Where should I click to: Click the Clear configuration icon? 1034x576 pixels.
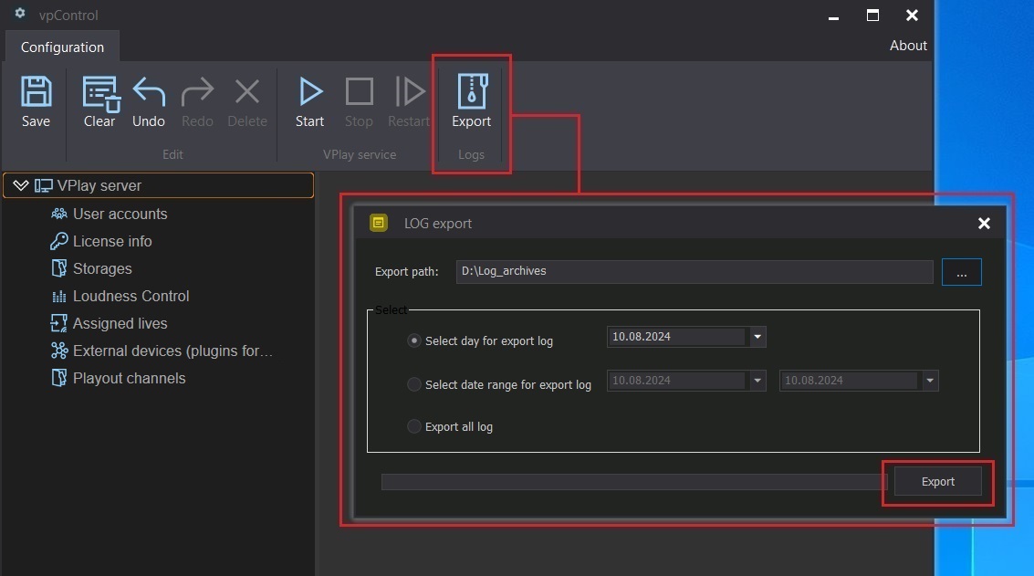click(100, 93)
